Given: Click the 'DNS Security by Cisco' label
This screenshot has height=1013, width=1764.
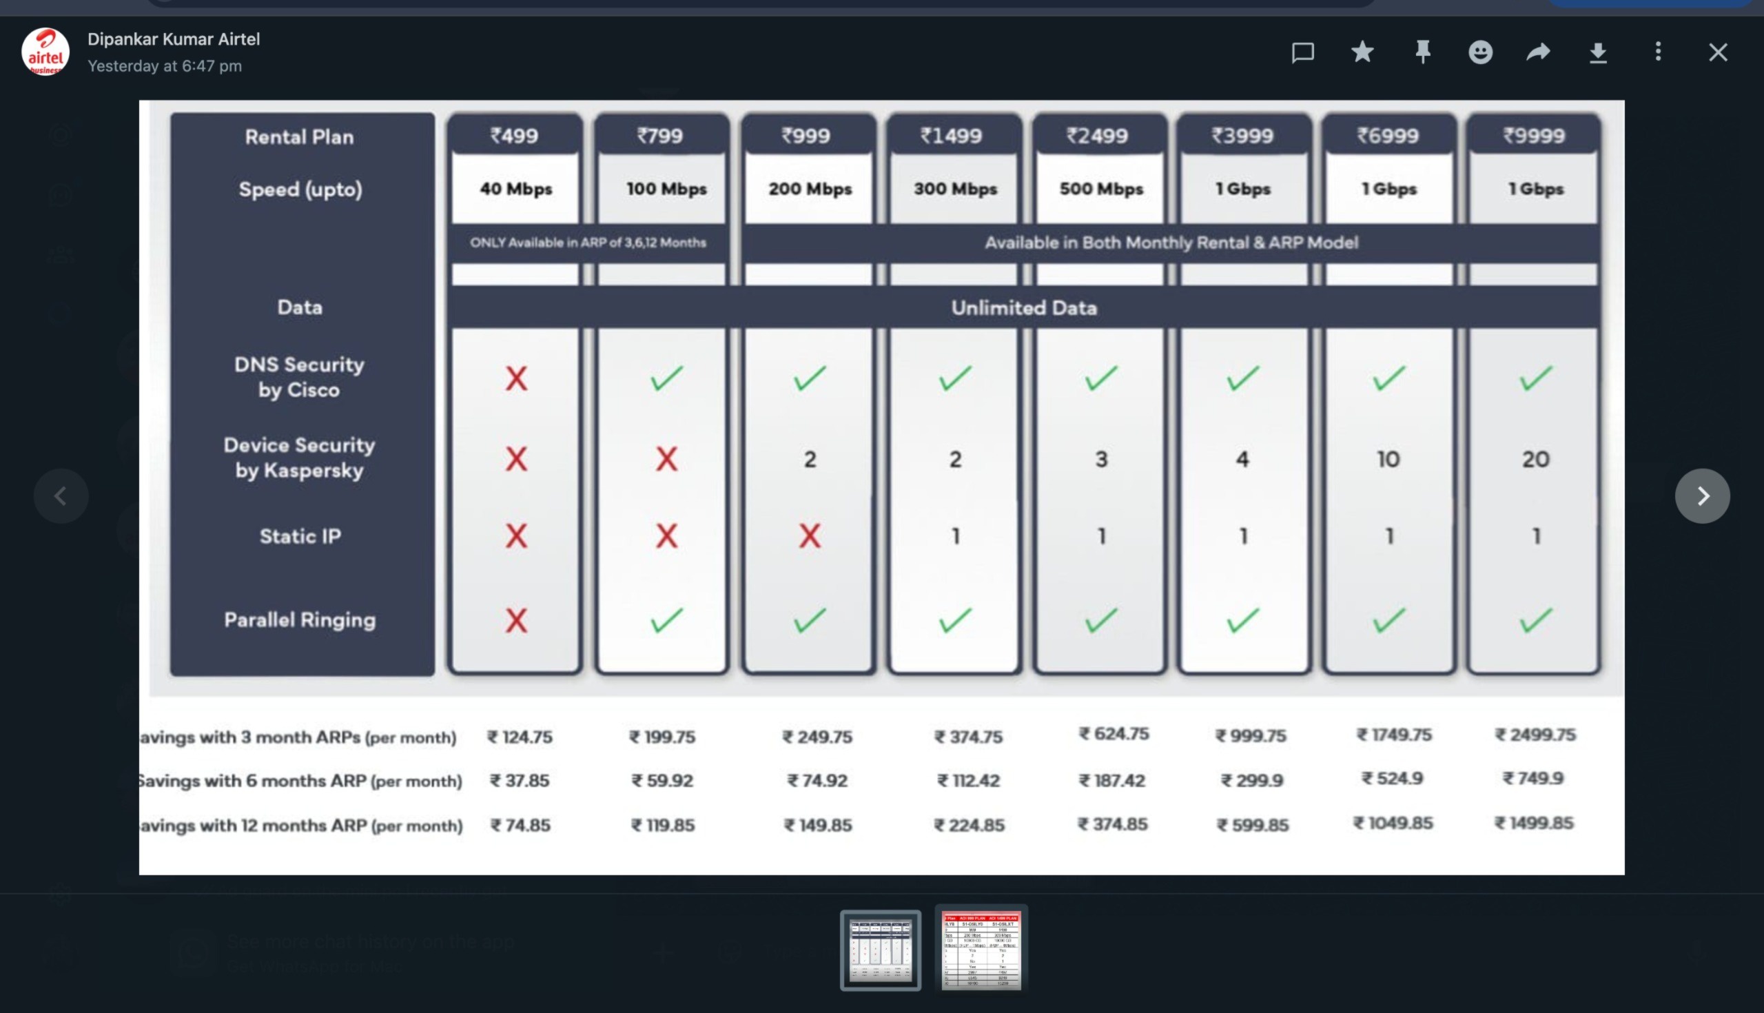Looking at the screenshot, I should (299, 377).
